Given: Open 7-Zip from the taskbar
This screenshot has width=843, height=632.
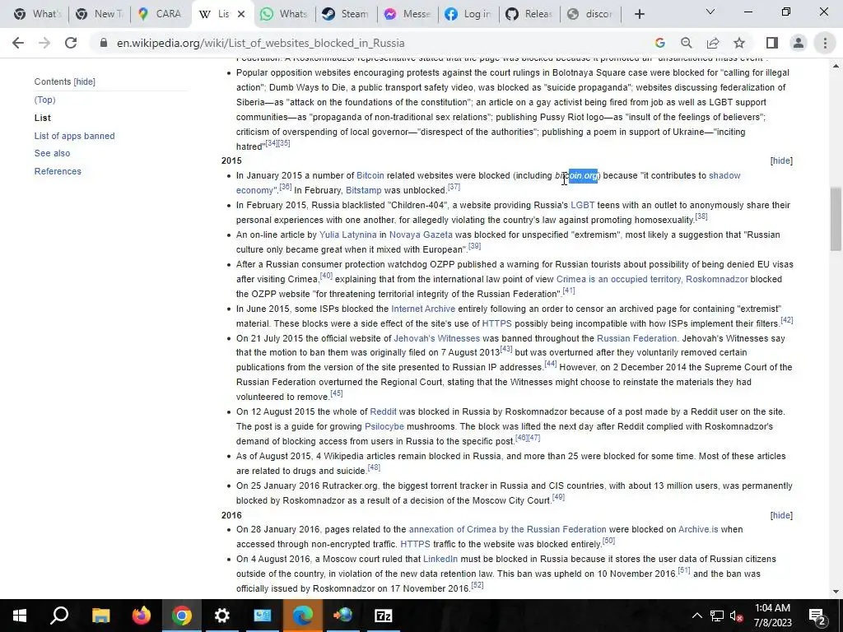Looking at the screenshot, I should point(384,616).
